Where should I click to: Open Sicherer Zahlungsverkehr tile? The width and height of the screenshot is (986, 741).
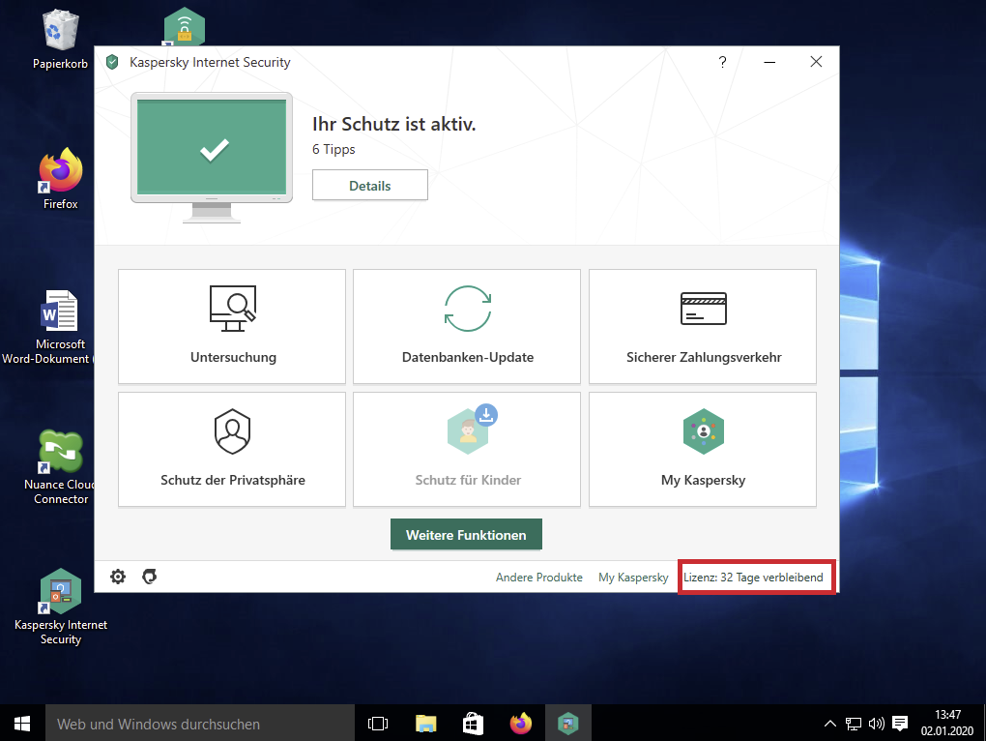pyautogui.click(x=703, y=326)
